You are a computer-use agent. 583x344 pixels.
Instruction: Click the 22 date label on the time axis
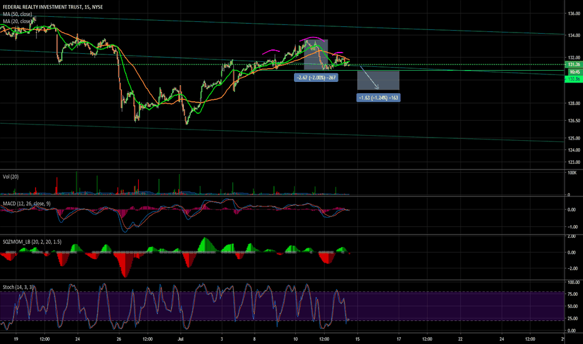(460, 339)
